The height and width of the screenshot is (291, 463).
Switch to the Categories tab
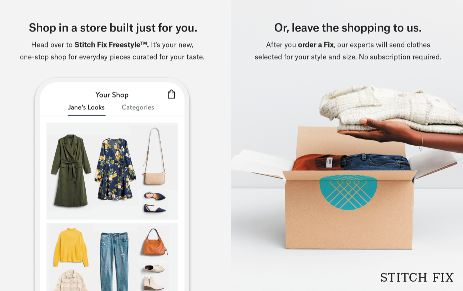pos(138,107)
